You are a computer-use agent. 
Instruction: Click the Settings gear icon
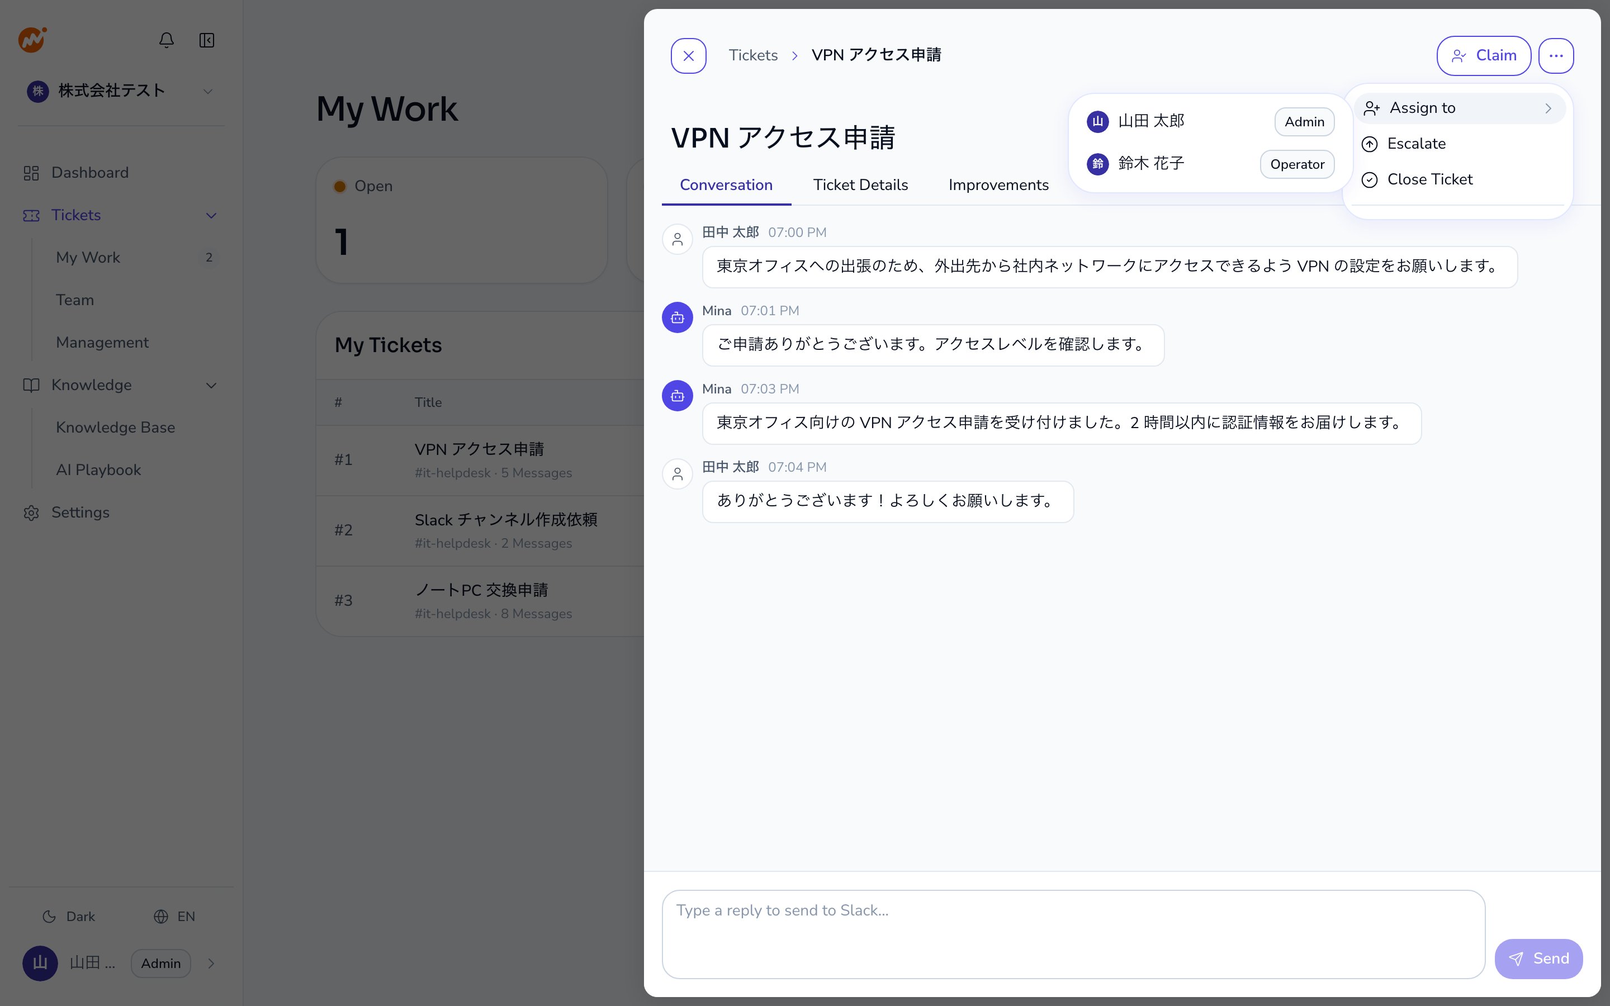(x=31, y=513)
